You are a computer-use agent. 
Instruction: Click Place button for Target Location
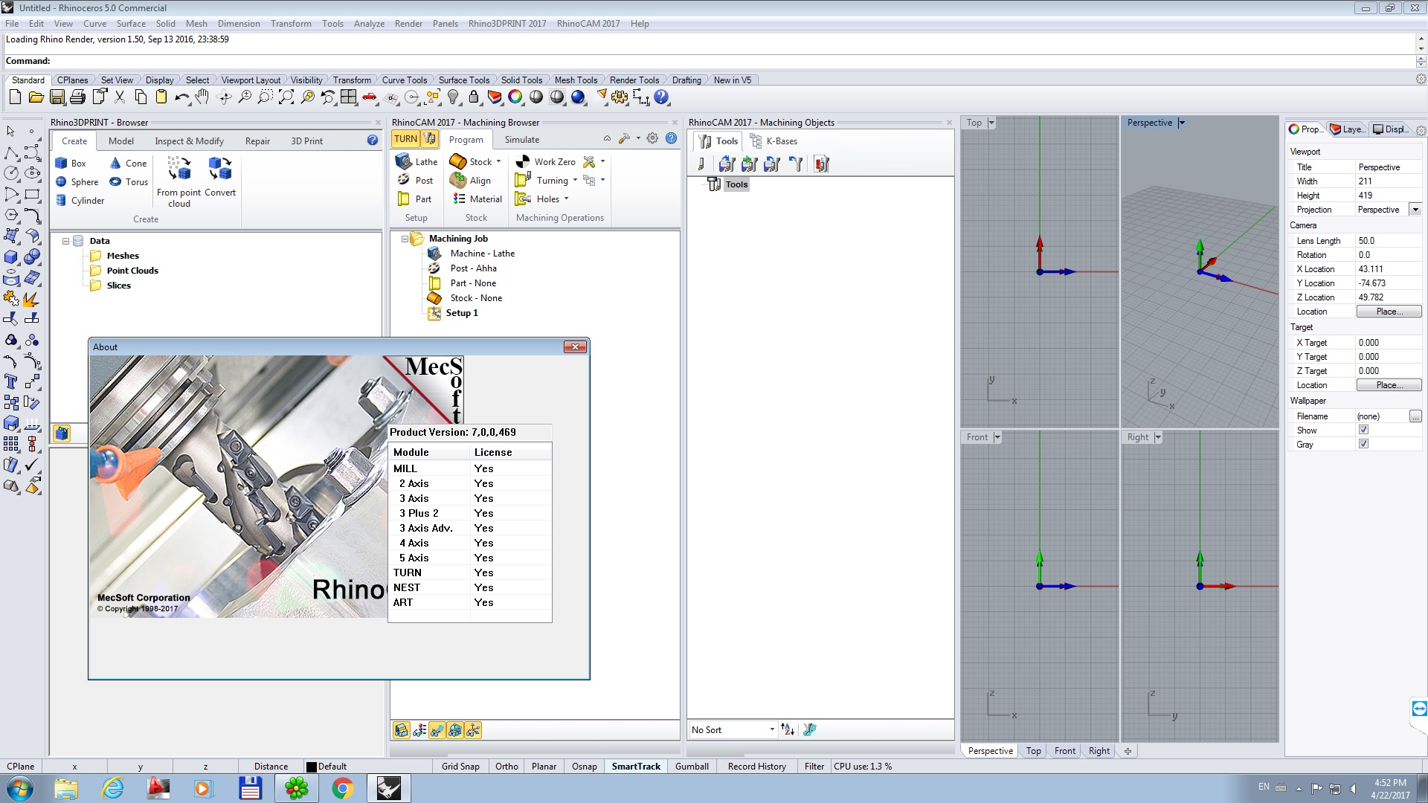click(x=1389, y=385)
